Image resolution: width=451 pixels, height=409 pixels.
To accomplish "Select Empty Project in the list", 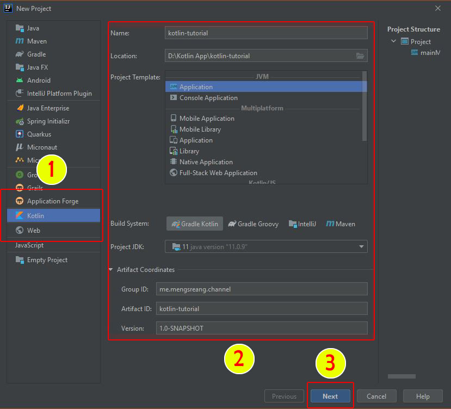I will coord(53,260).
